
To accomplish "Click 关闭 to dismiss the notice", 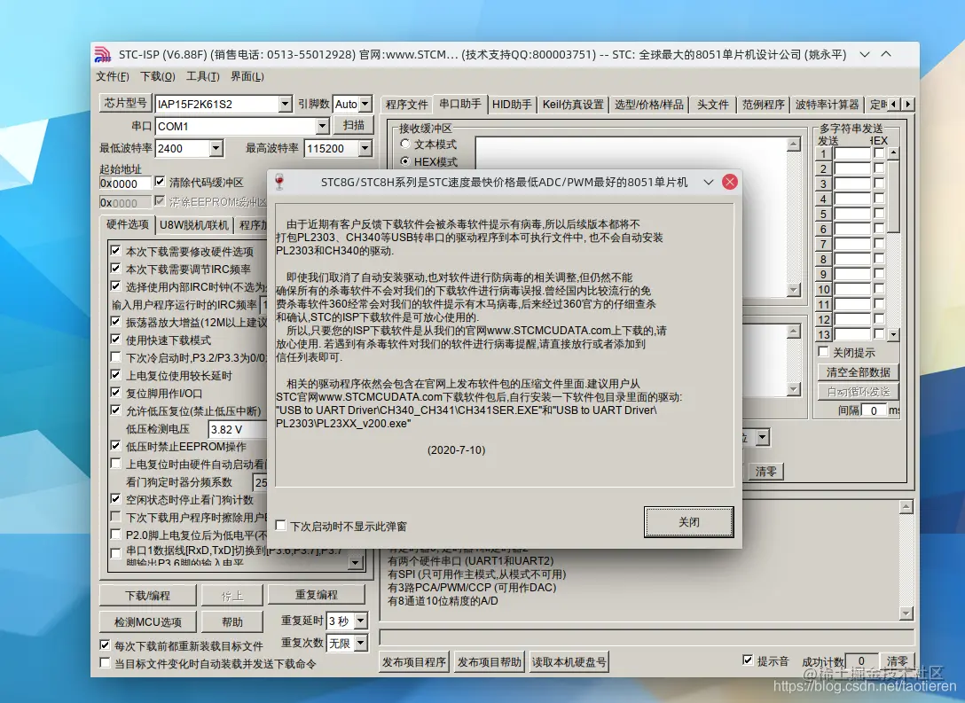I will [688, 522].
